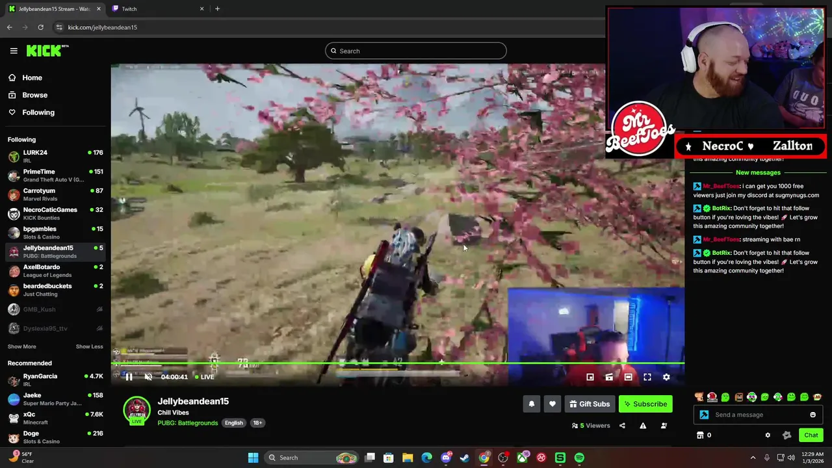Click the star points icon near Chat
832x468 pixels.
point(786,435)
